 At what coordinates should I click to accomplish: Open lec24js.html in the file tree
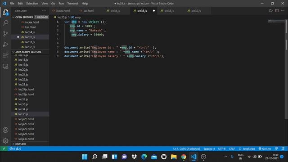point(30,89)
